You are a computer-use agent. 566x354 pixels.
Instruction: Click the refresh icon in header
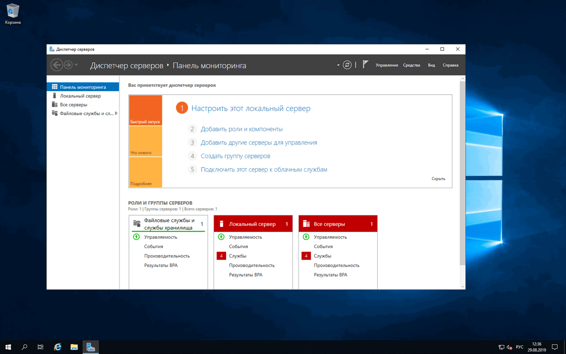[347, 65]
